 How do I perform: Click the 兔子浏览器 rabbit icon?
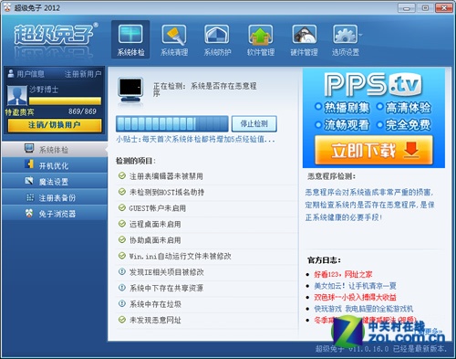point(29,213)
